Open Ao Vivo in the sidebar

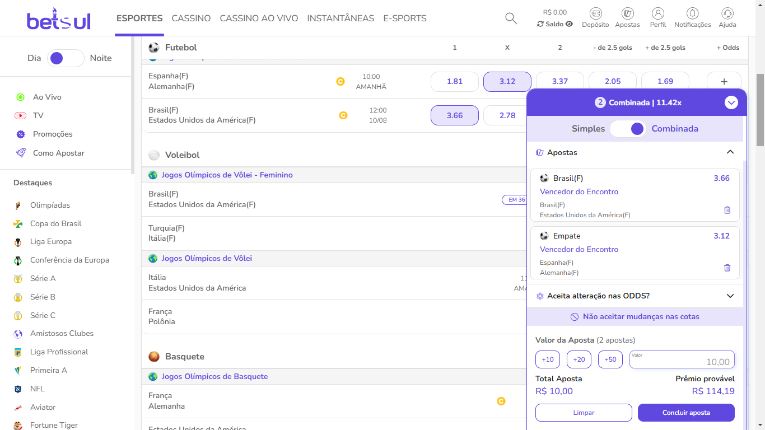click(47, 97)
